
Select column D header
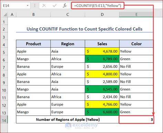point(102,14)
